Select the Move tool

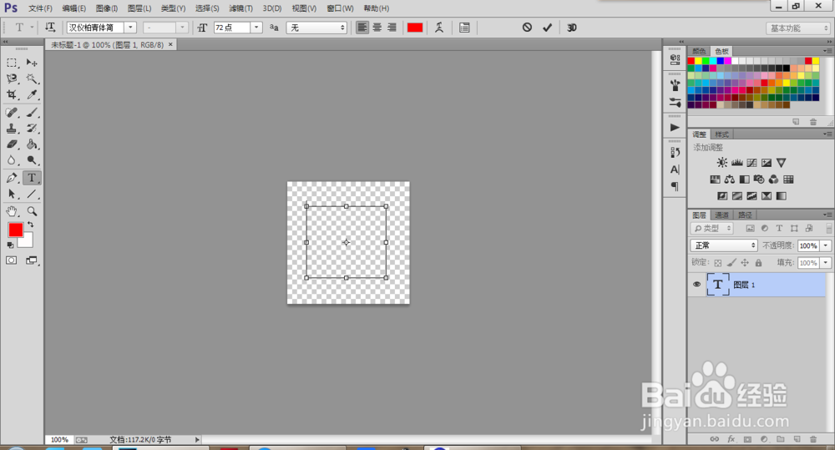pyautogui.click(x=32, y=63)
